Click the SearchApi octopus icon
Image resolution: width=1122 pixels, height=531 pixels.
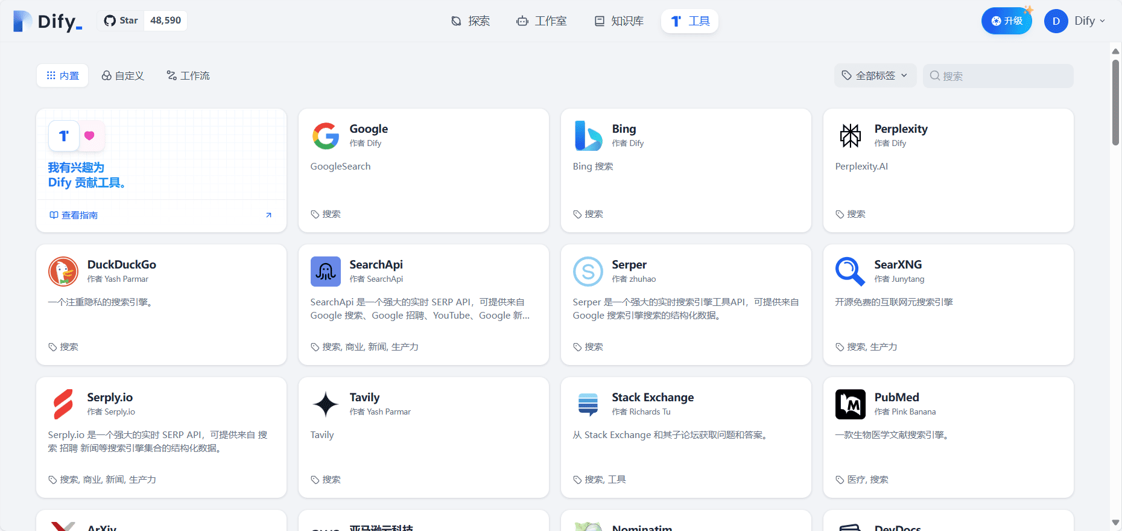pos(326,272)
